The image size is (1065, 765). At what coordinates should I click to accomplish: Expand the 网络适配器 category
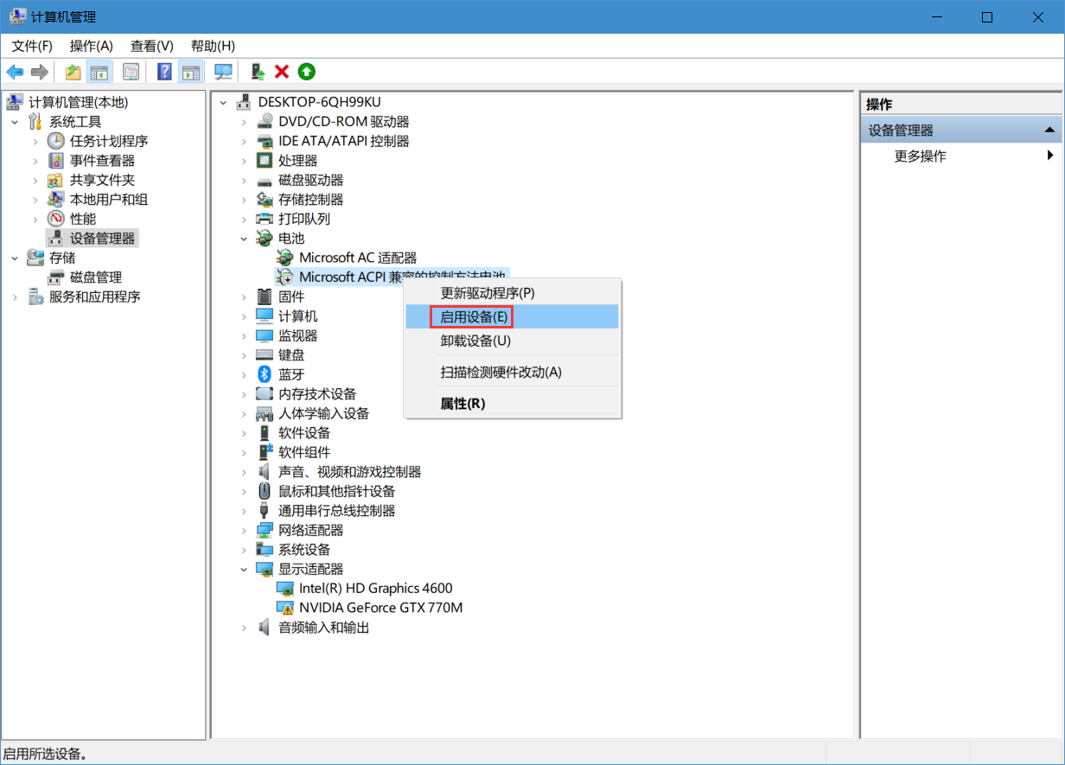pyautogui.click(x=244, y=530)
